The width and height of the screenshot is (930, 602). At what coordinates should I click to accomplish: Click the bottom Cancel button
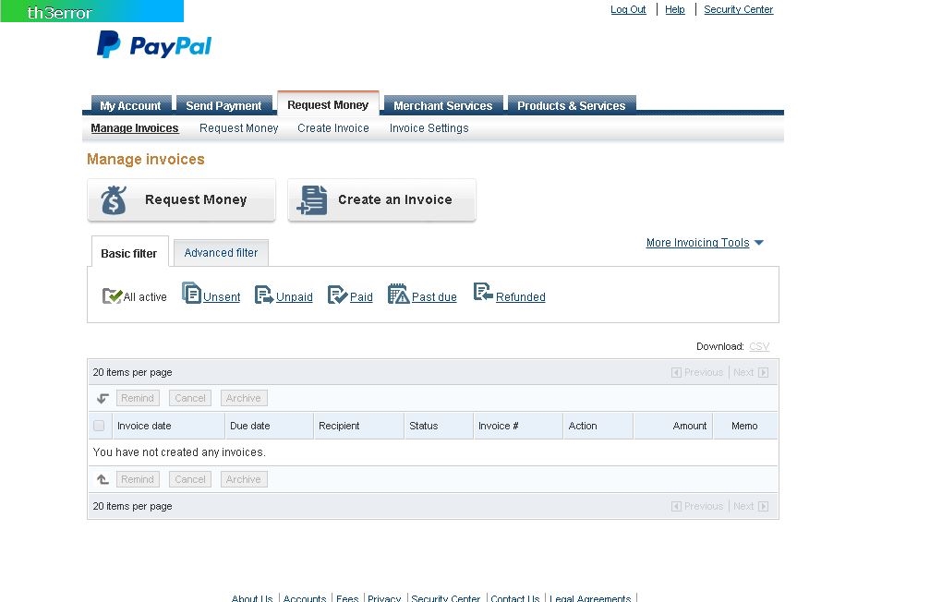[190, 479]
